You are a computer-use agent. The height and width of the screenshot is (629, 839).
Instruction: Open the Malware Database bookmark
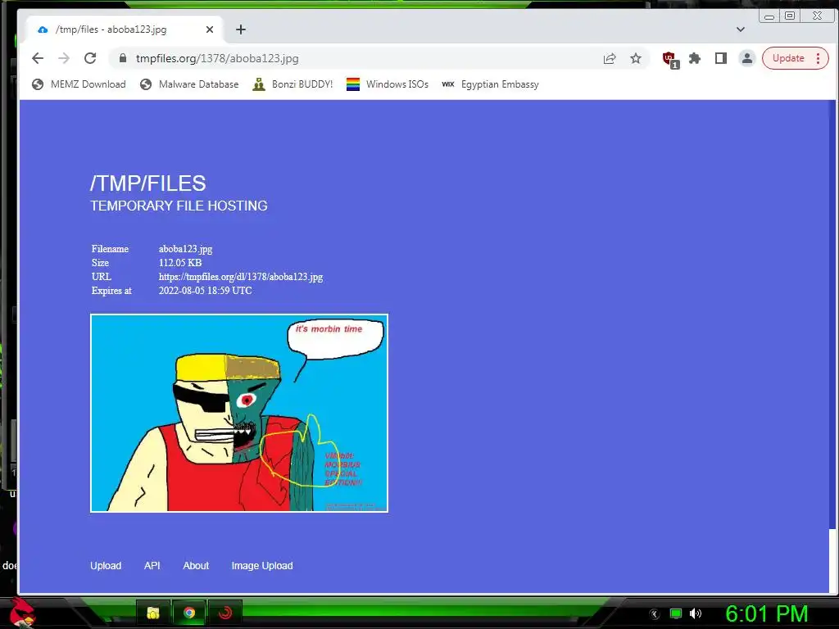click(x=189, y=84)
